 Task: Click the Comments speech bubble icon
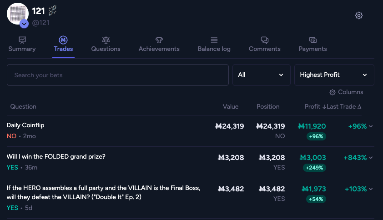point(264,40)
